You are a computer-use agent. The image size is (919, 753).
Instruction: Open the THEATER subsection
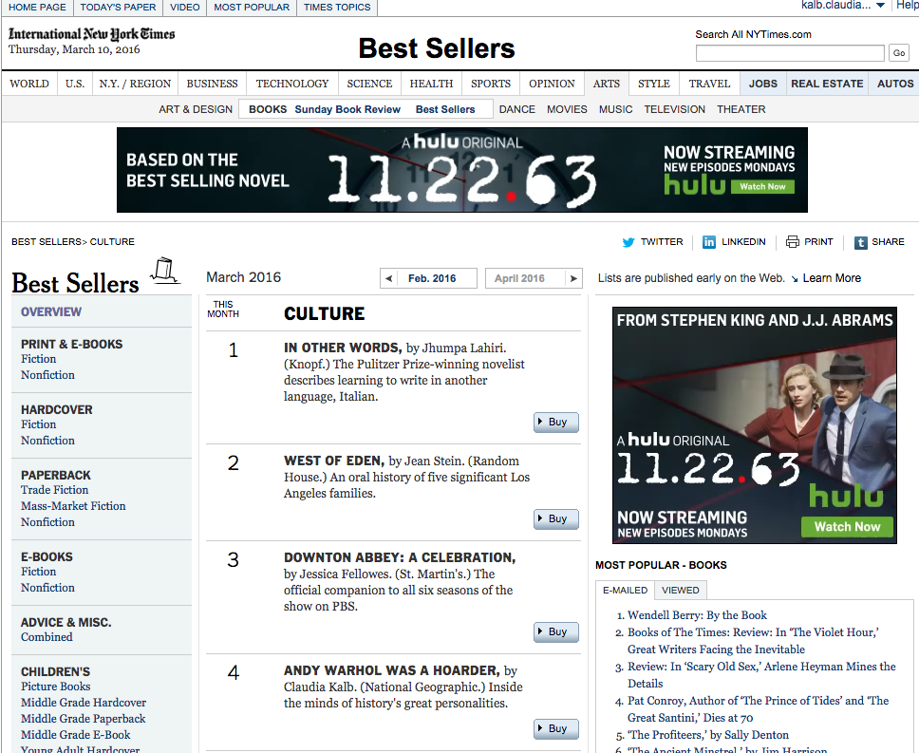coord(741,109)
